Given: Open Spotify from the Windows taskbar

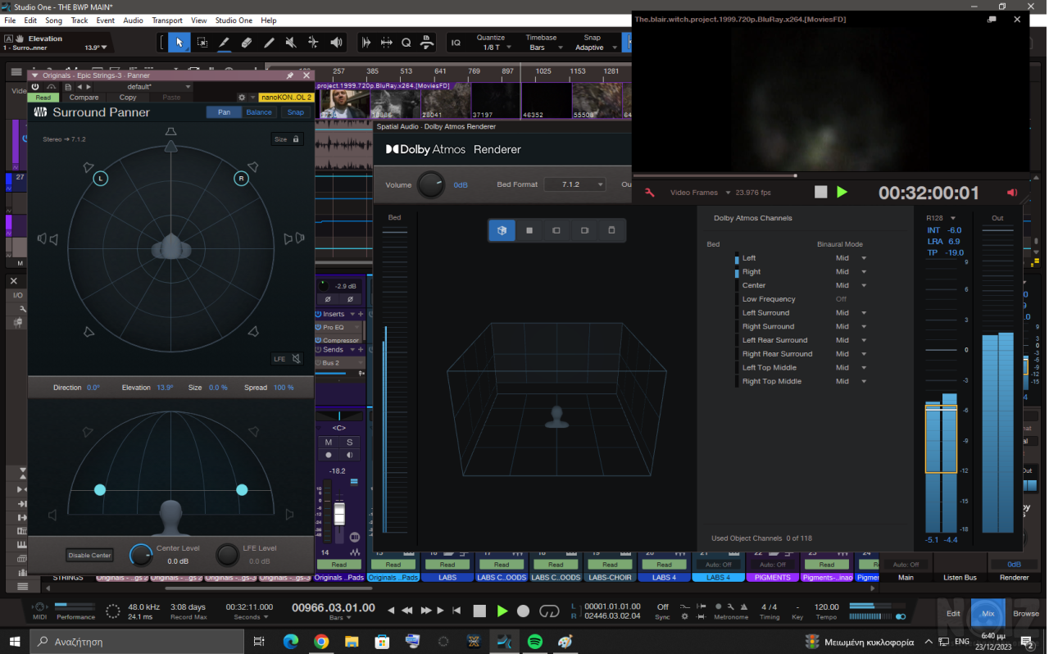Looking at the screenshot, I should [535, 642].
